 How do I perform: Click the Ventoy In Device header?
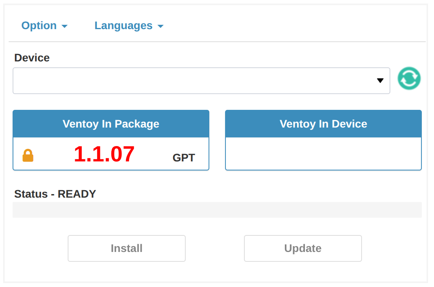click(323, 124)
